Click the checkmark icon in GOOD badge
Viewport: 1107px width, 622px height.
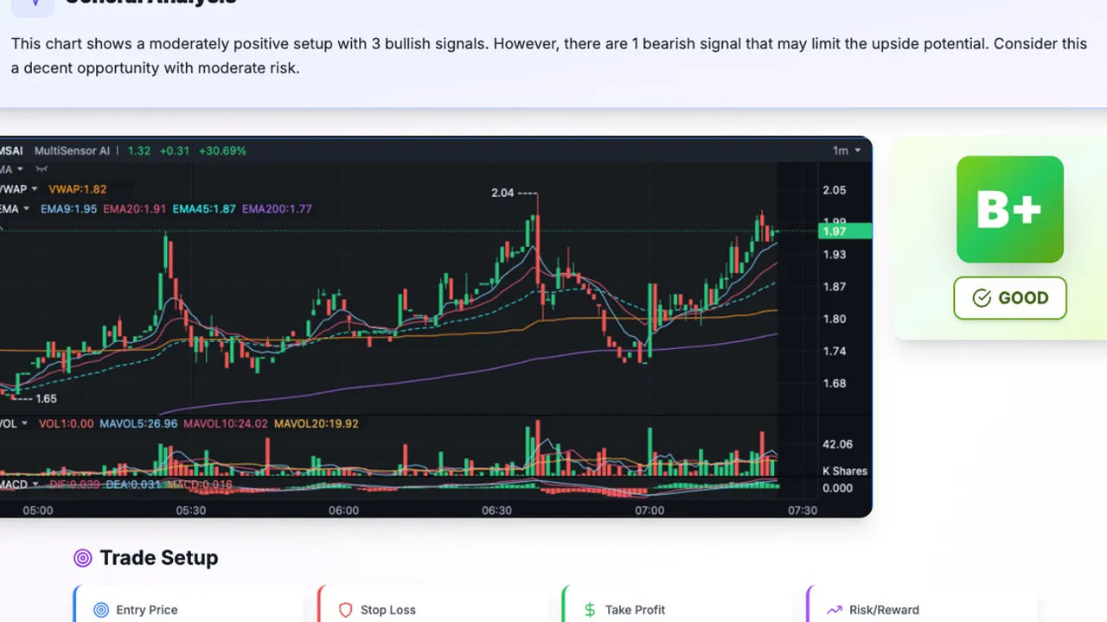(x=982, y=298)
